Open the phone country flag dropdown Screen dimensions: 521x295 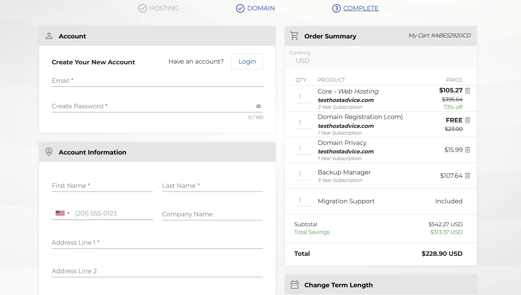tap(62, 213)
